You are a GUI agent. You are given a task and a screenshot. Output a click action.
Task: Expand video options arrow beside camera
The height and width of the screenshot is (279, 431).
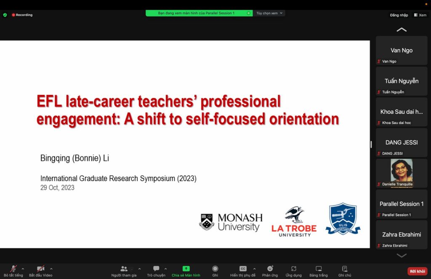[51, 268]
